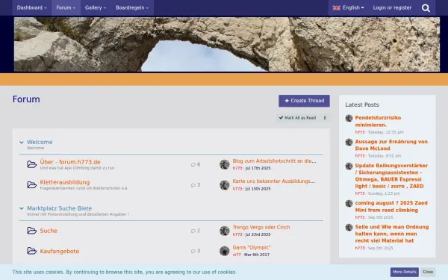Click avatar next to Garra "Olympic" post
The image size is (448, 280).
tap(225, 251)
